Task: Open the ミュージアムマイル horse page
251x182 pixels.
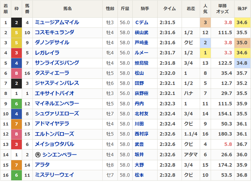Action: pos(57,22)
